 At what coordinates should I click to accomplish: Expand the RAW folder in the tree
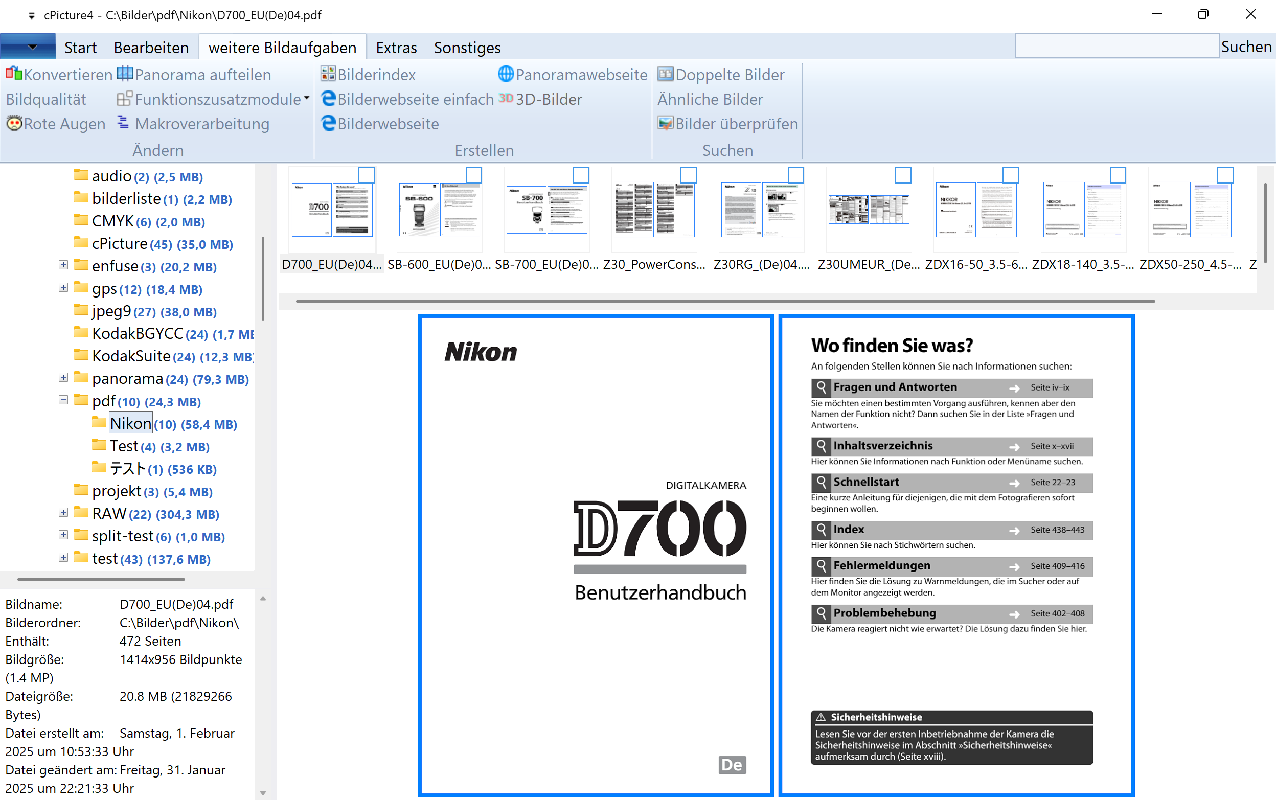[63, 512]
